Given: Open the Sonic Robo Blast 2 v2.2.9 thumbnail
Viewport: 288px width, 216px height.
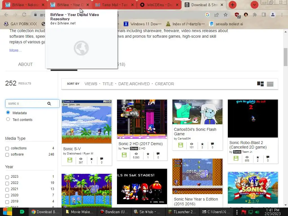Looking at the screenshot, I should [253, 188].
